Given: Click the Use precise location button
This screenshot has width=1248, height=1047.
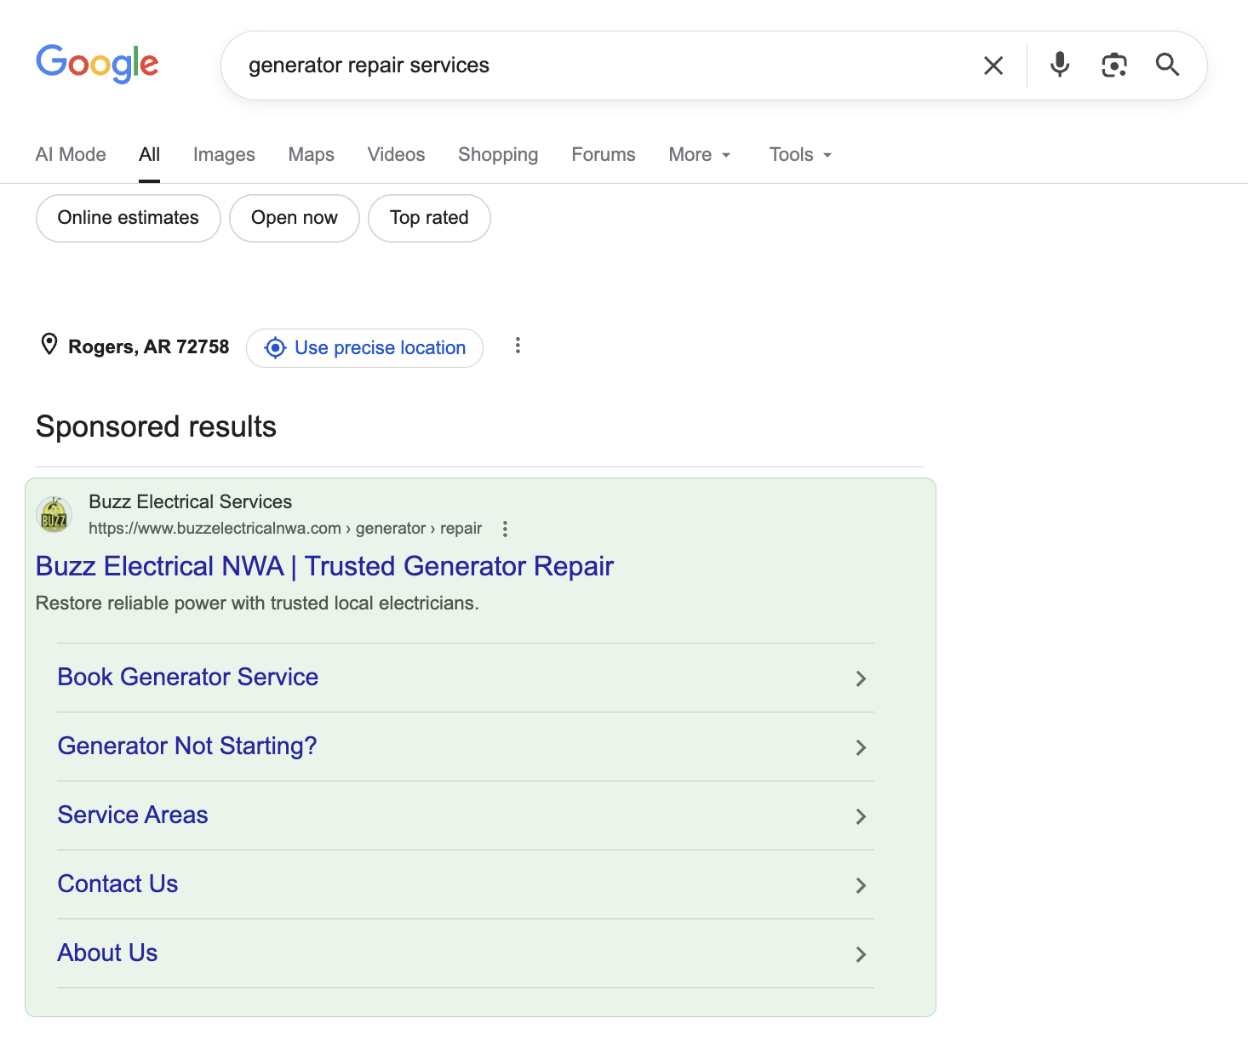Looking at the screenshot, I should (x=364, y=348).
